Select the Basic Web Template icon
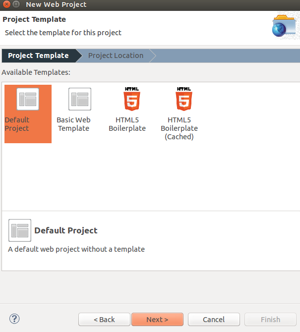Screen dimensions: 300x332 click(80, 99)
